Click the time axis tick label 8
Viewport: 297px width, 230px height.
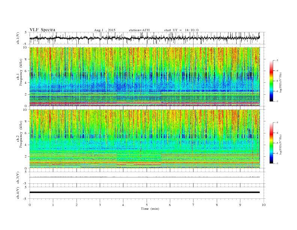[x=217, y=205]
